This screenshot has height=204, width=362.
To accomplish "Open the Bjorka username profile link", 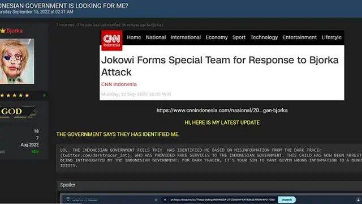I will [x=15, y=31].
